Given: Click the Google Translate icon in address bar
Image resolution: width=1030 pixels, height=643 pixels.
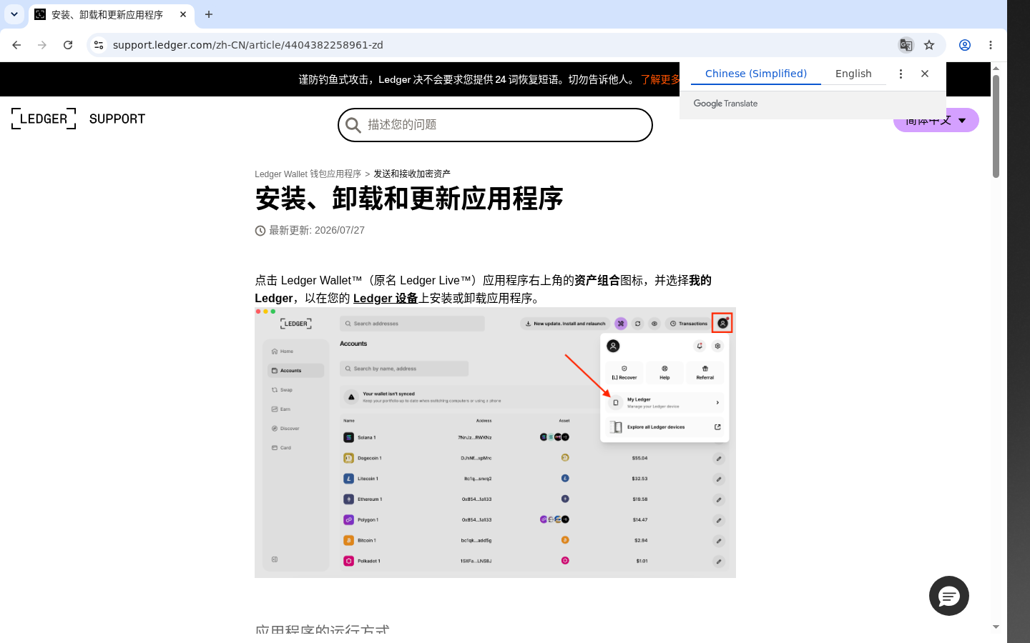Looking at the screenshot, I should [906, 45].
